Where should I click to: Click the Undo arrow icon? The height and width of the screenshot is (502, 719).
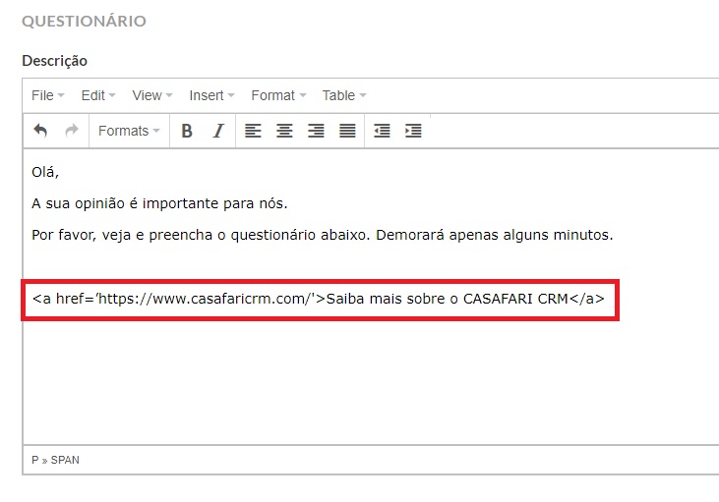(40, 131)
